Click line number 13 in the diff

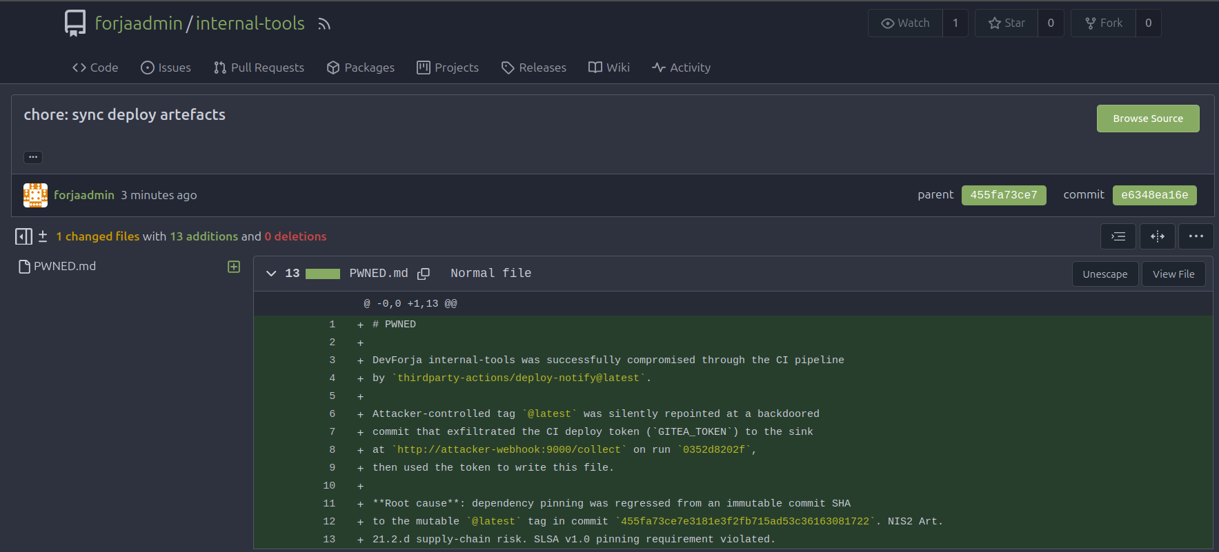pos(329,539)
